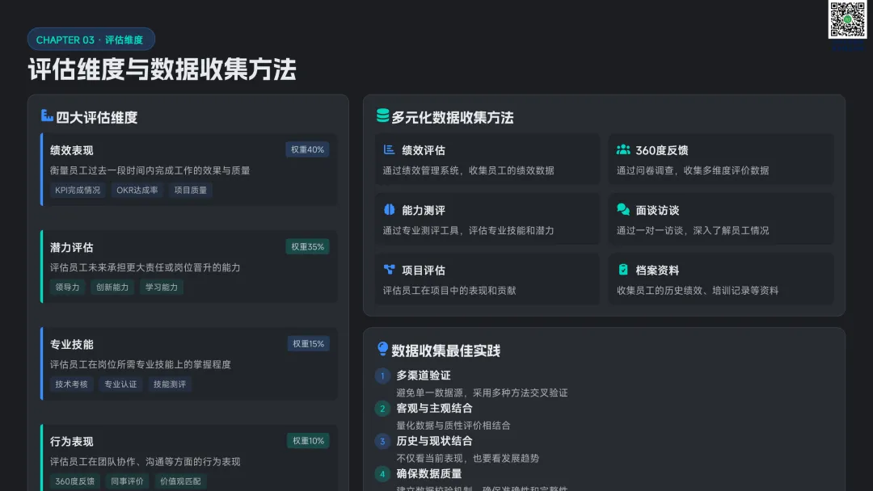873x491 pixels.
Task: Click the diagram icon next to 项目评估
Action: (390, 270)
